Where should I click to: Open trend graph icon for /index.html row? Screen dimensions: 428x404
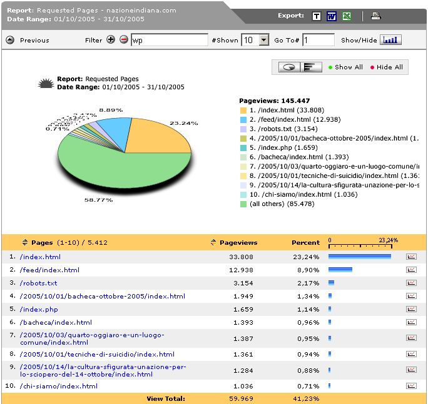411,257
